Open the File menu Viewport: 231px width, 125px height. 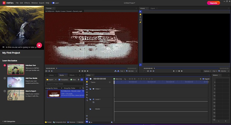(x=17, y=3)
